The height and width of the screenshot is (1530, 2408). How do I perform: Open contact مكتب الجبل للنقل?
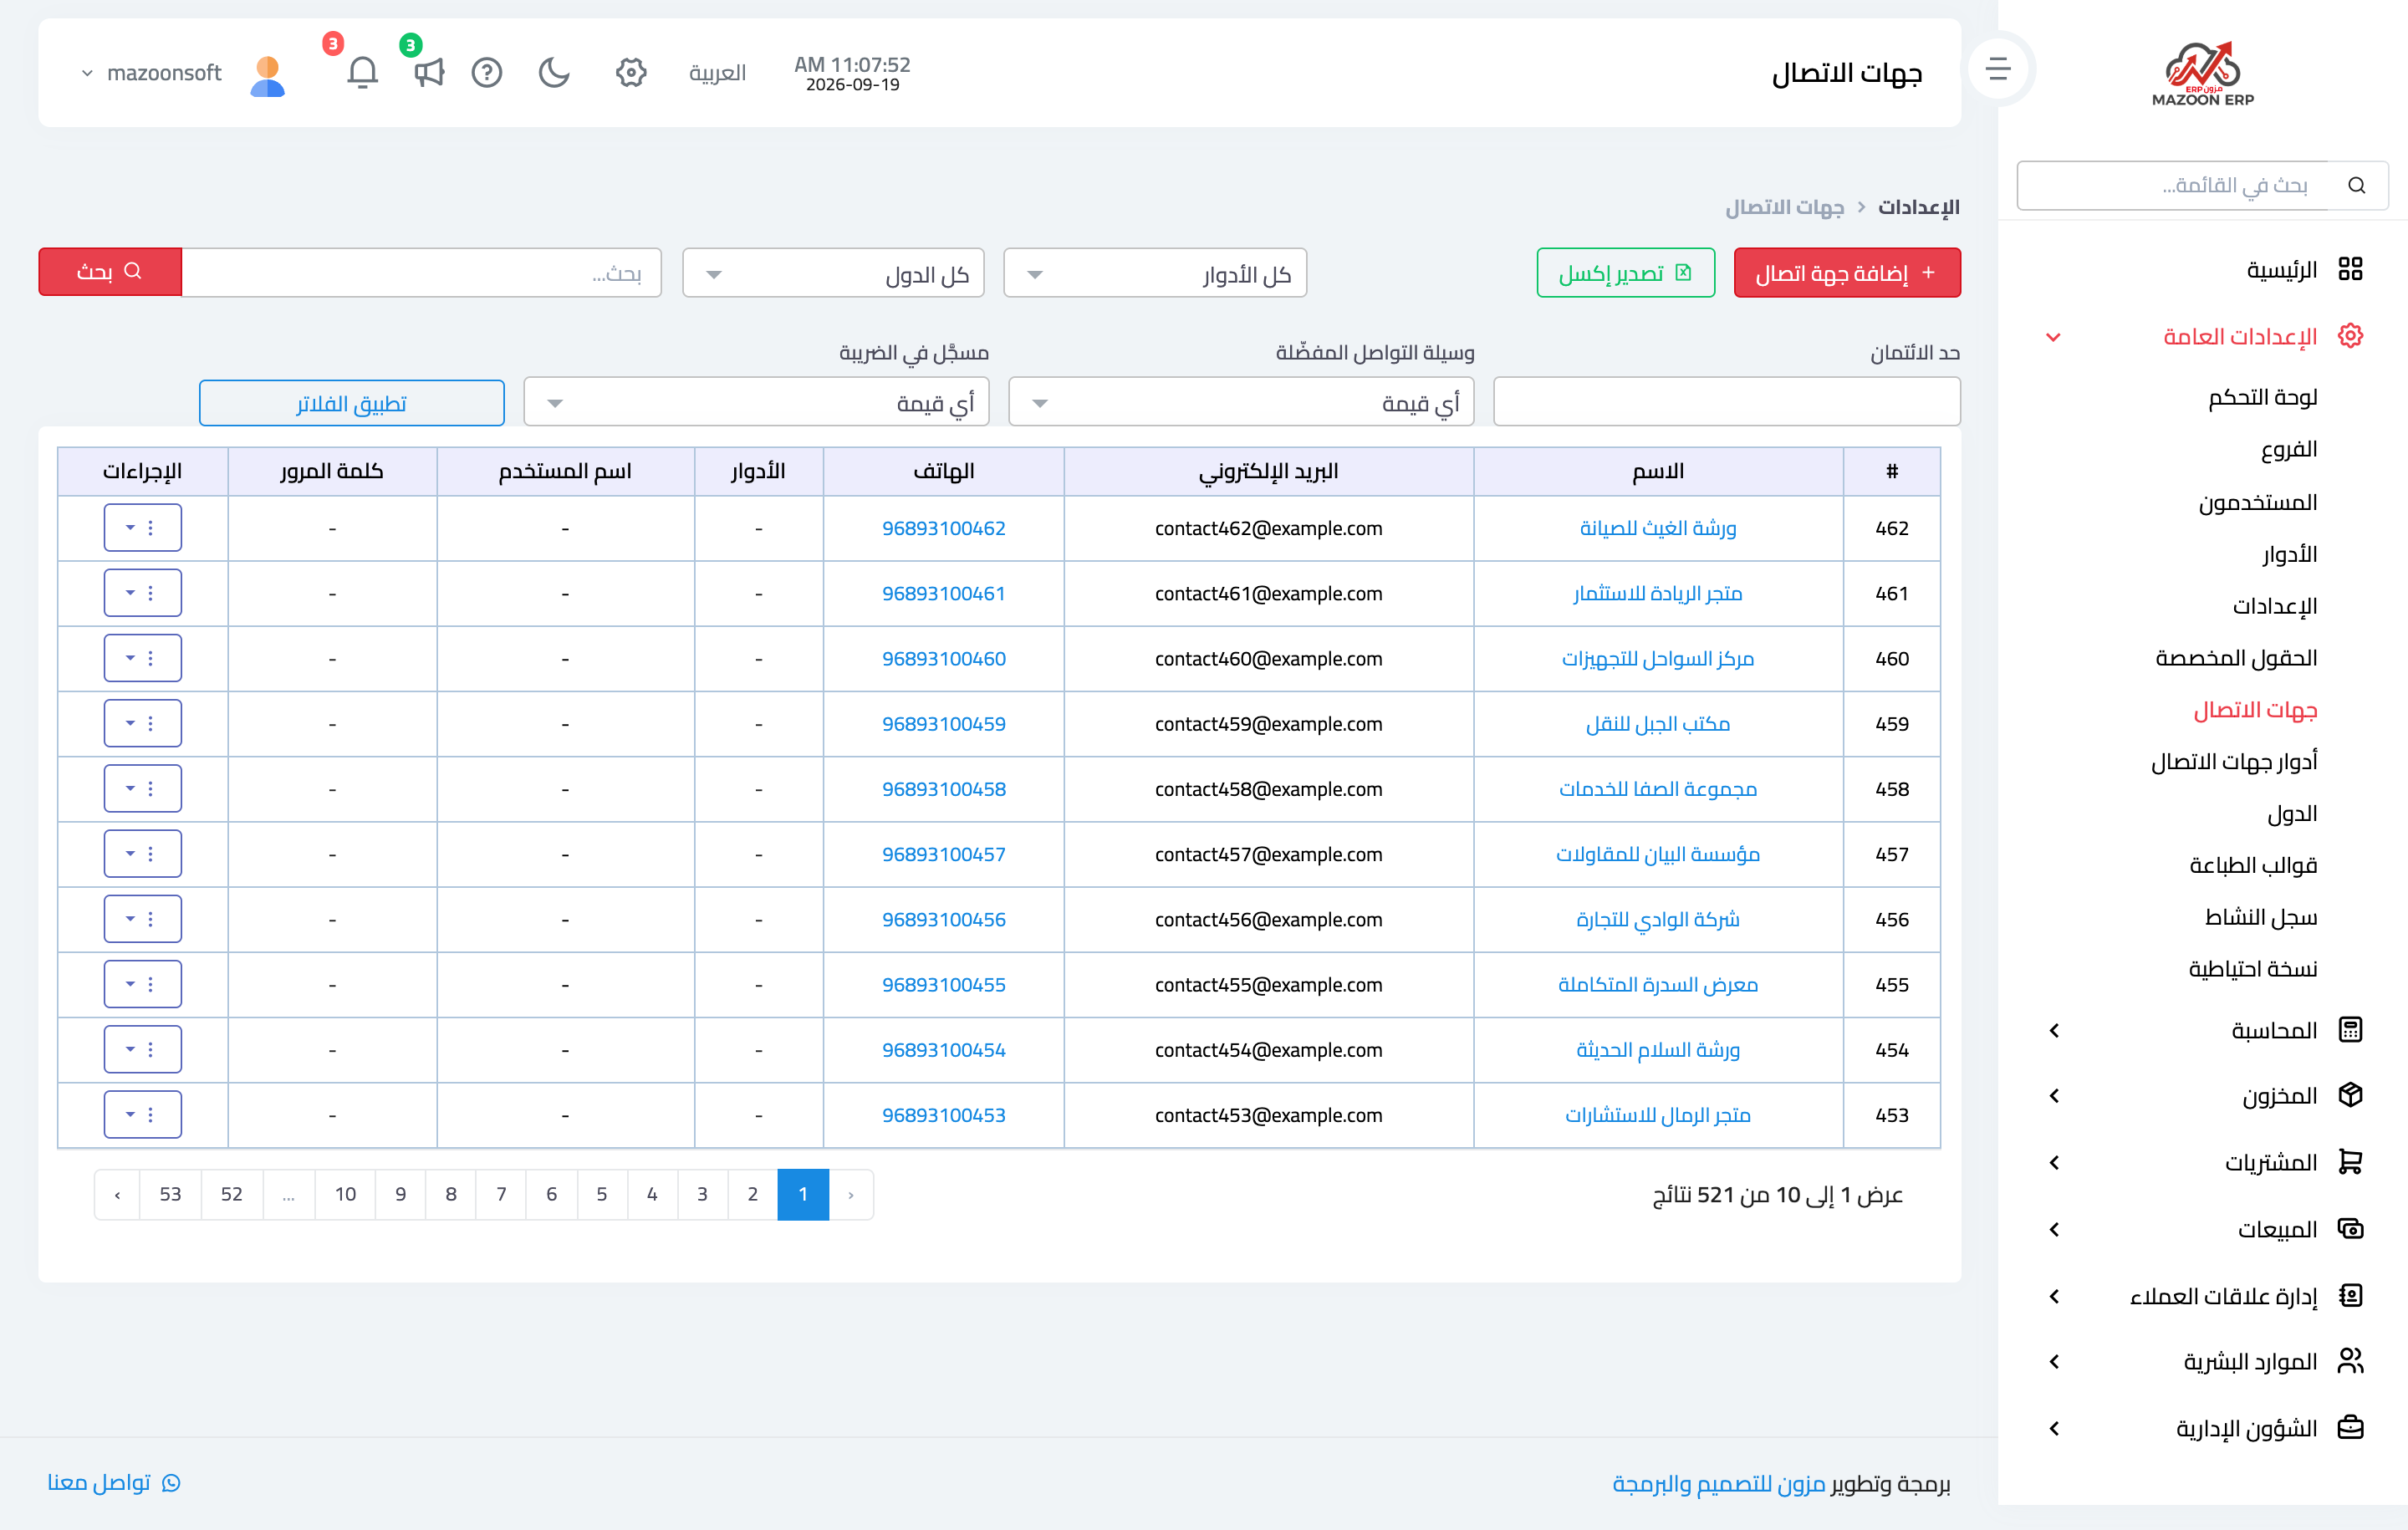point(1657,723)
